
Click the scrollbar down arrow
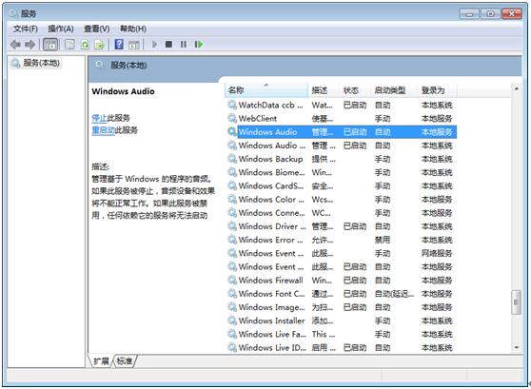click(x=517, y=347)
